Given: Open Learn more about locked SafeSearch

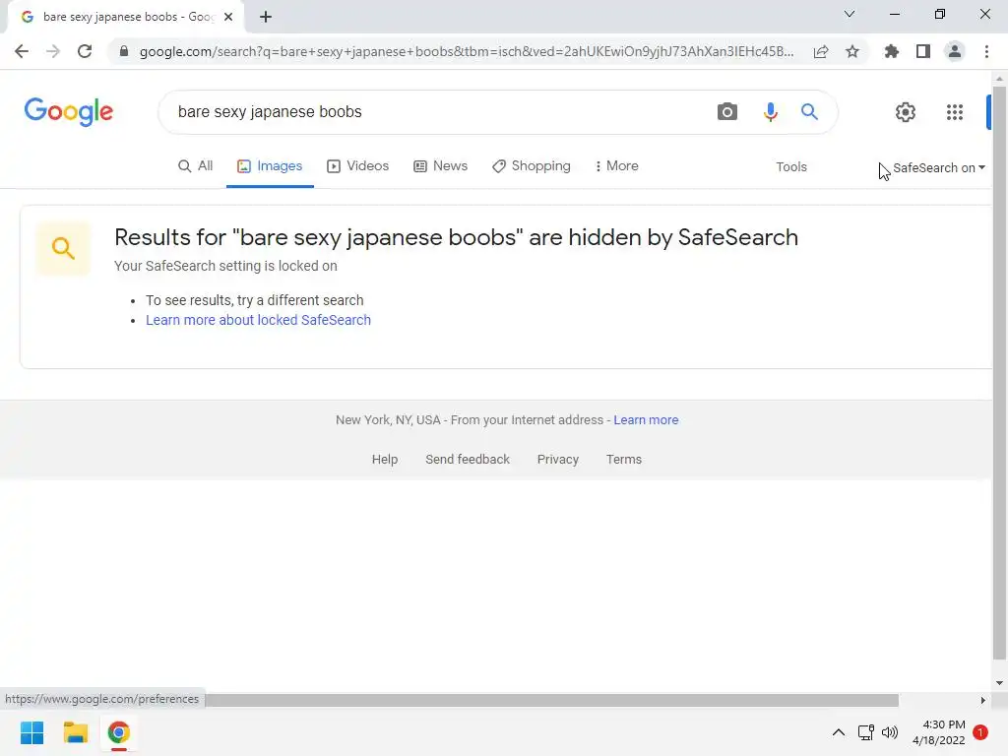Looking at the screenshot, I should pyautogui.click(x=259, y=320).
